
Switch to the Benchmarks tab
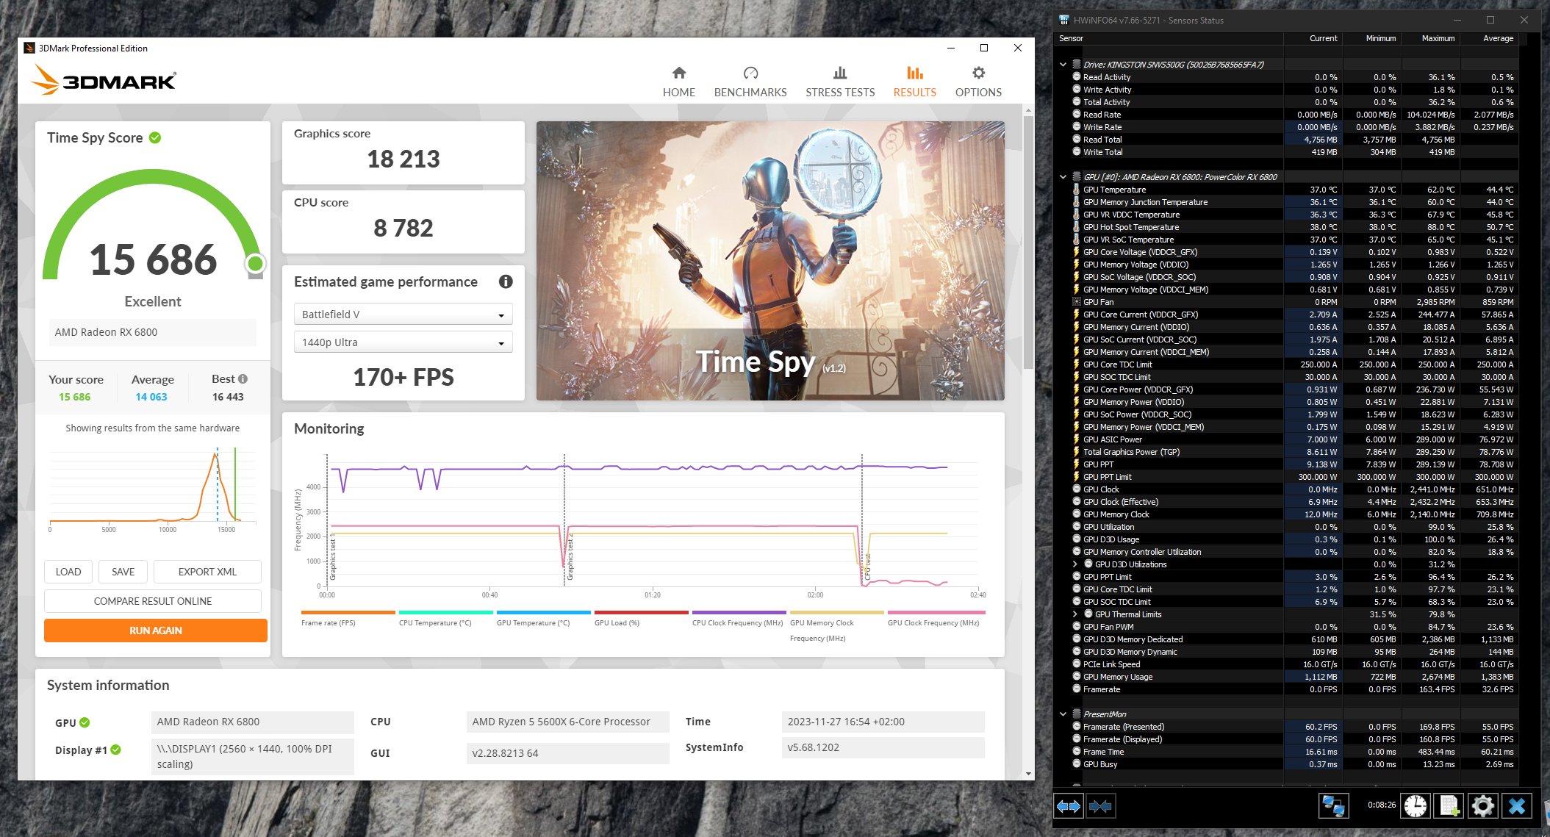[750, 81]
